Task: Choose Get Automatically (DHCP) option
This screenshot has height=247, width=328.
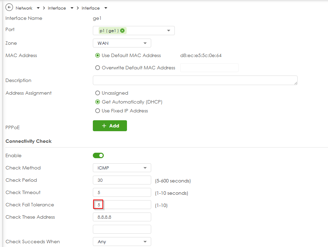Action: tap(98, 102)
